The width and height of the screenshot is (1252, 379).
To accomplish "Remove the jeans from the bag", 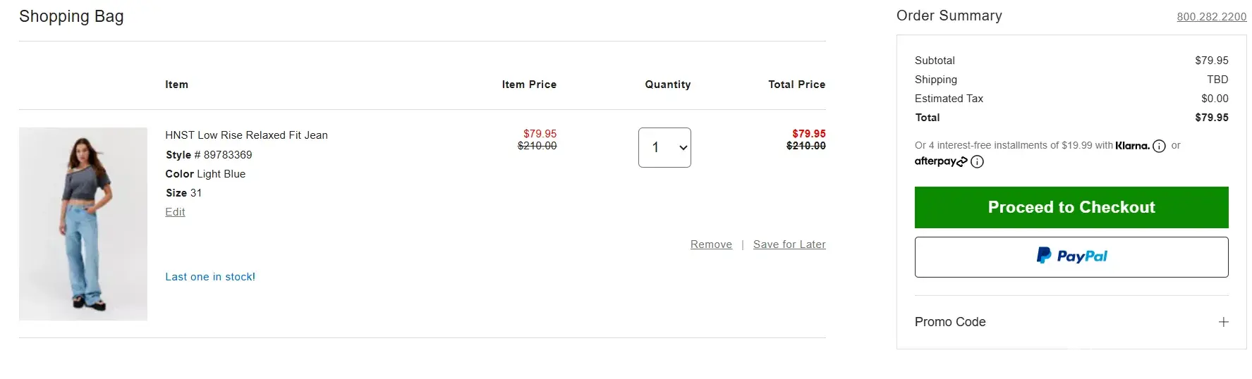I will (711, 244).
